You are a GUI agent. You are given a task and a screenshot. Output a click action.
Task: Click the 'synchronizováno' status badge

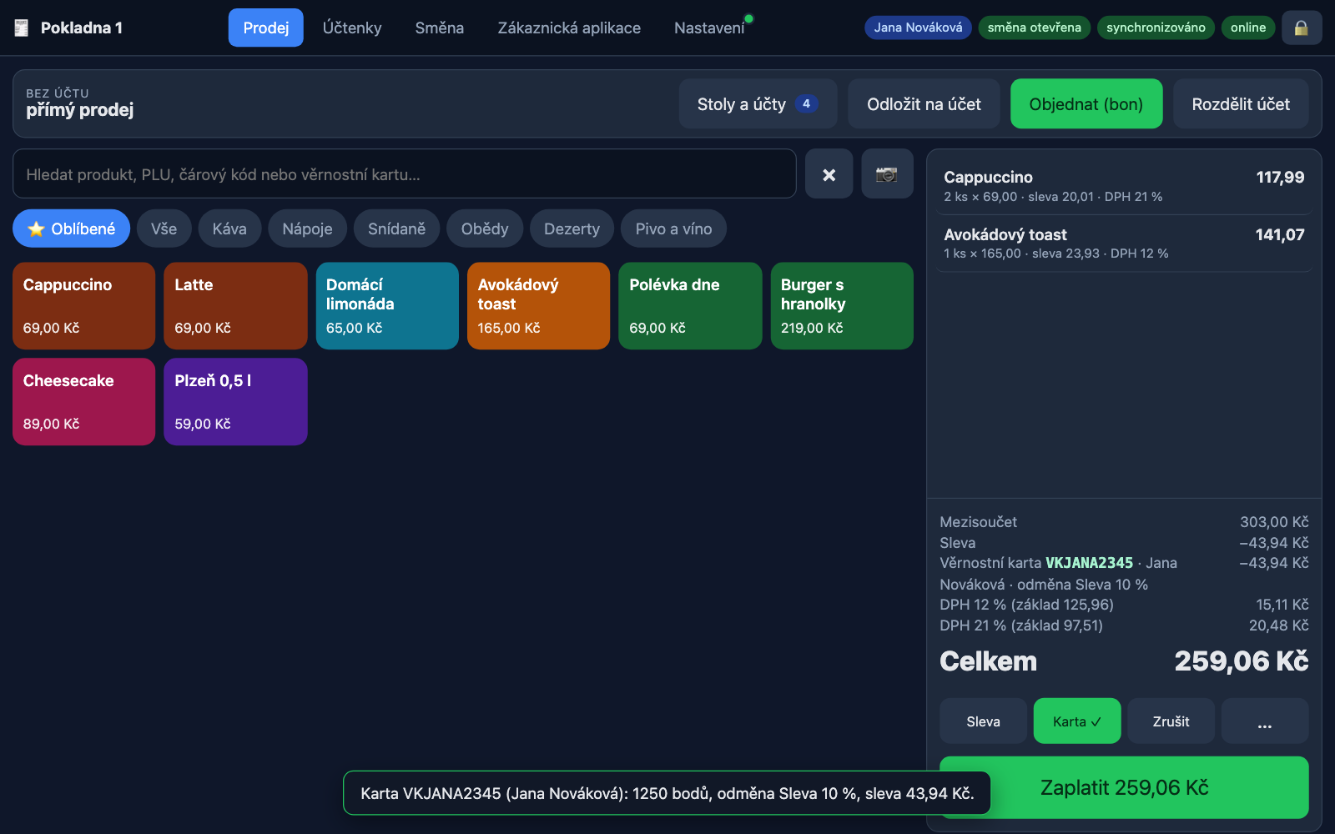click(1156, 28)
